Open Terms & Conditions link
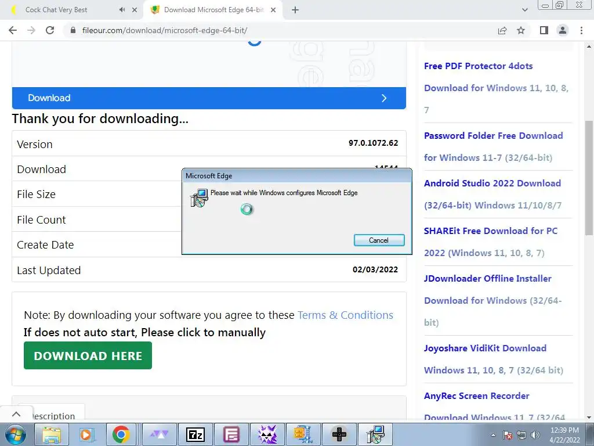594x446 pixels. [x=345, y=315]
